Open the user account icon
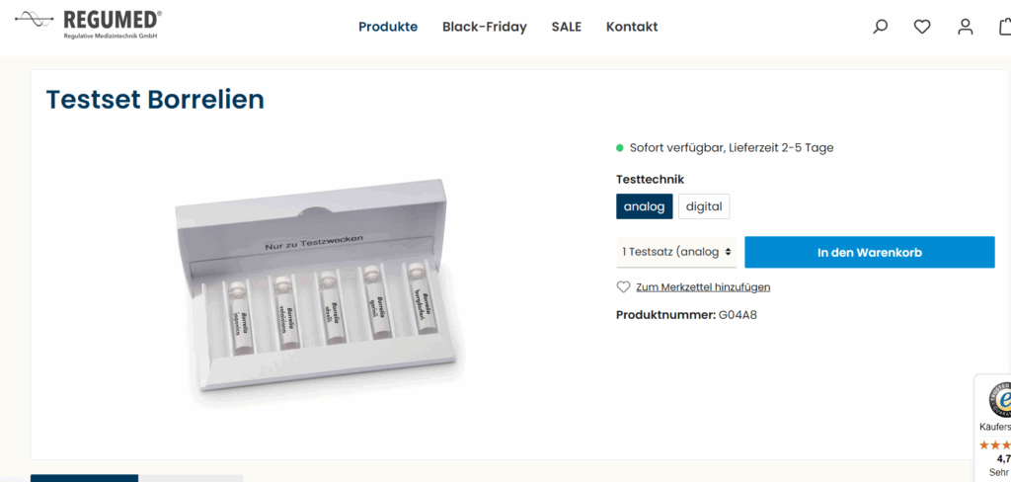Screen dimensions: 1011x482 (x=965, y=27)
